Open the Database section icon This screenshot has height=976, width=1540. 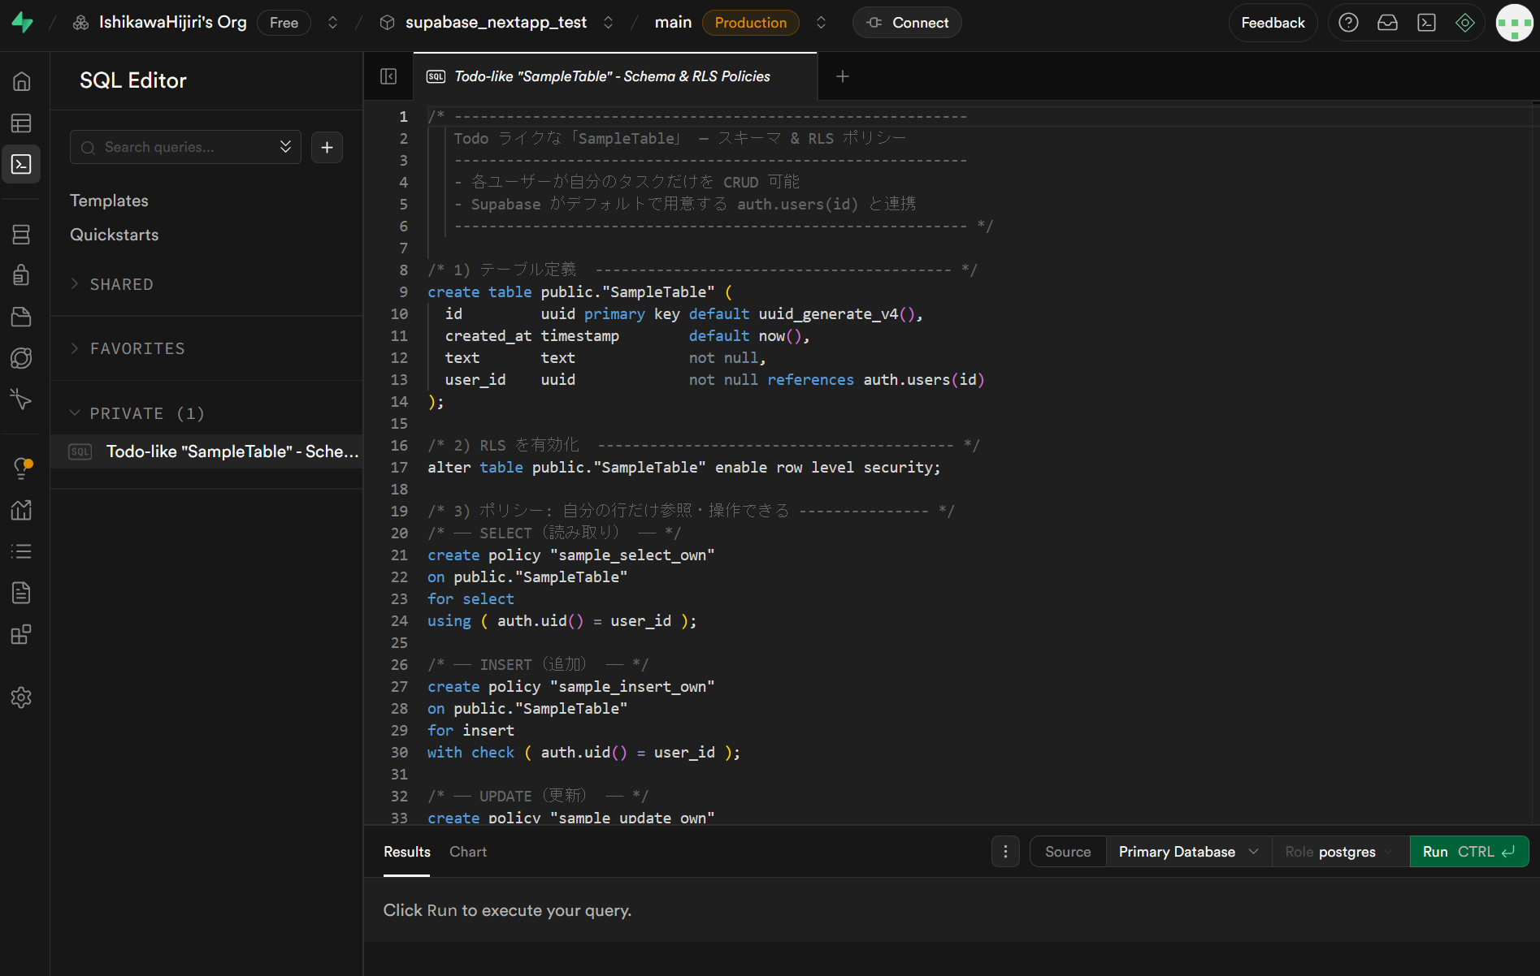click(22, 235)
